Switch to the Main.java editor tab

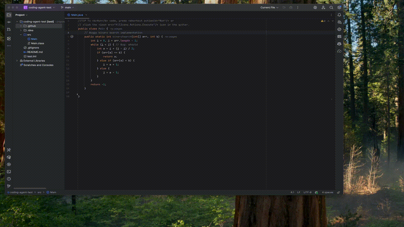tap(77, 15)
